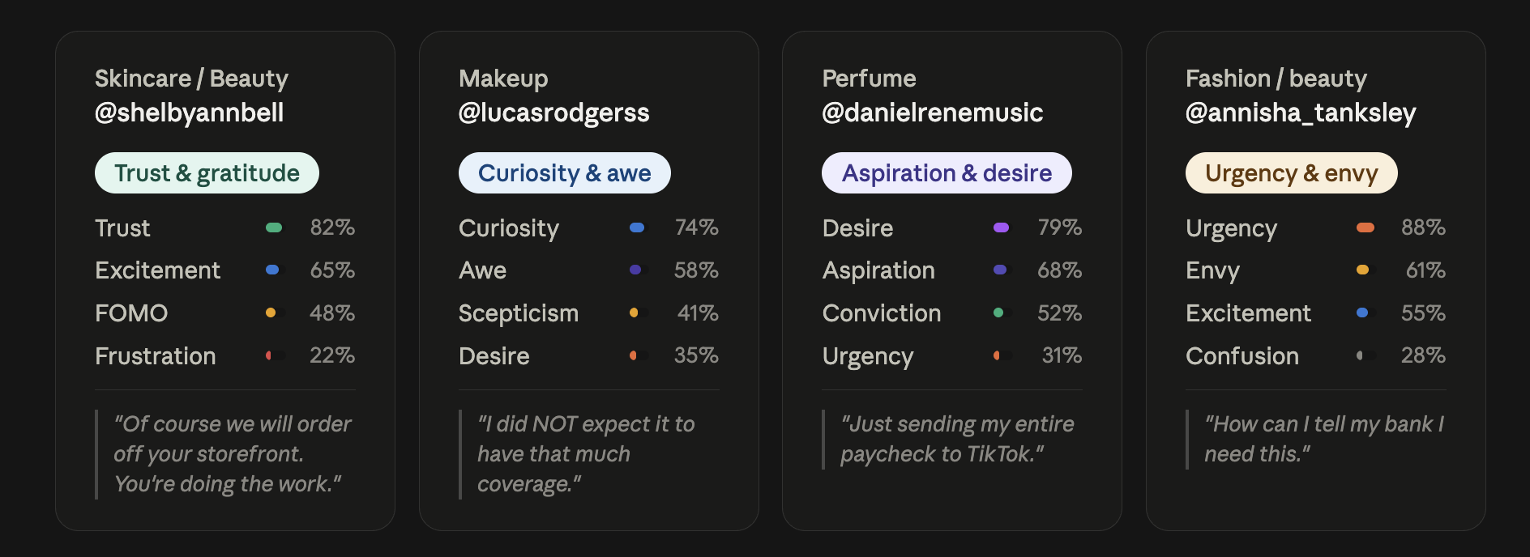Click the green Conviction 52% indicator dot
Screen dimensions: 1530x557
998,313
